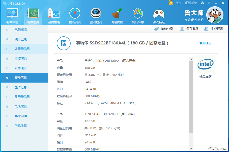
Task: Select 电脑概览 in the sidebar
Action: [x=21, y=30]
